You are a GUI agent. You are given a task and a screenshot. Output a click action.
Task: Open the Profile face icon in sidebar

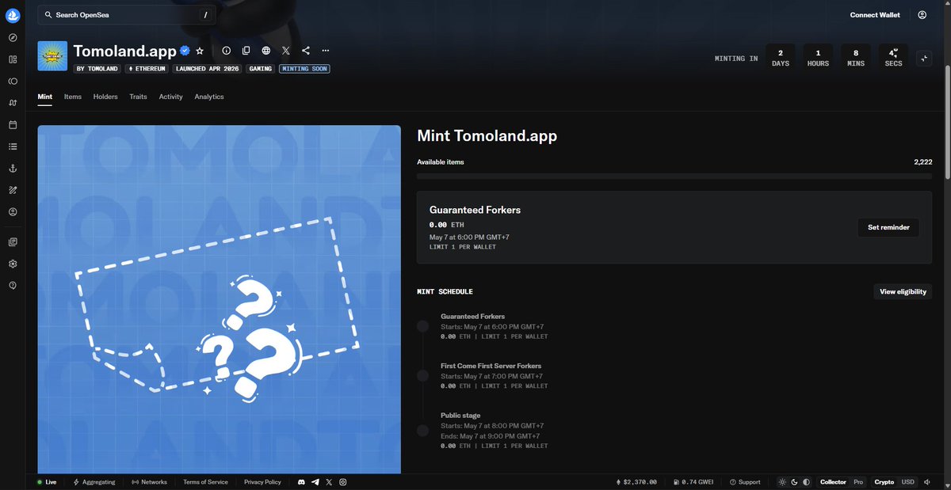pos(13,212)
